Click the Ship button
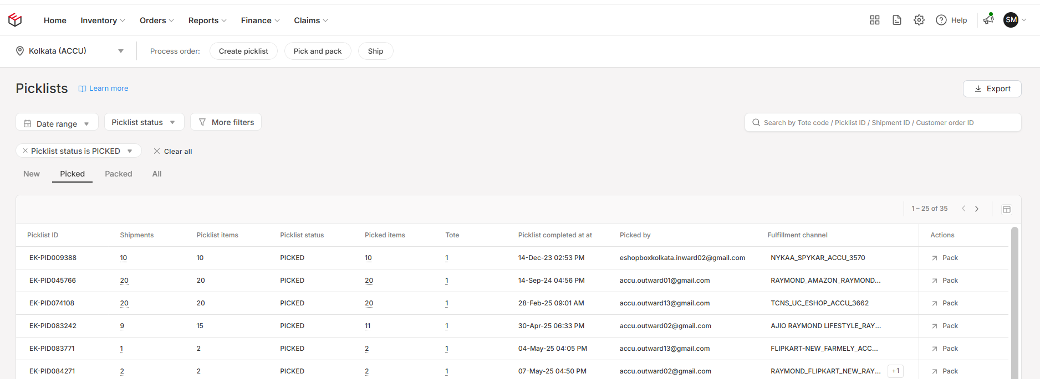This screenshot has height=379, width=1040. point(375,51)
